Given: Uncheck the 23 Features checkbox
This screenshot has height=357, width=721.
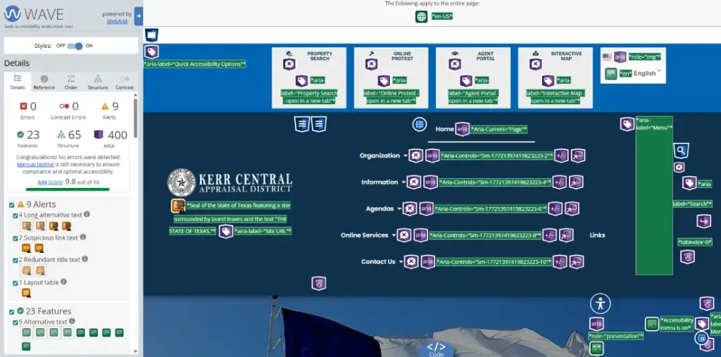Looking at the screenshot, I should point(11,311).
